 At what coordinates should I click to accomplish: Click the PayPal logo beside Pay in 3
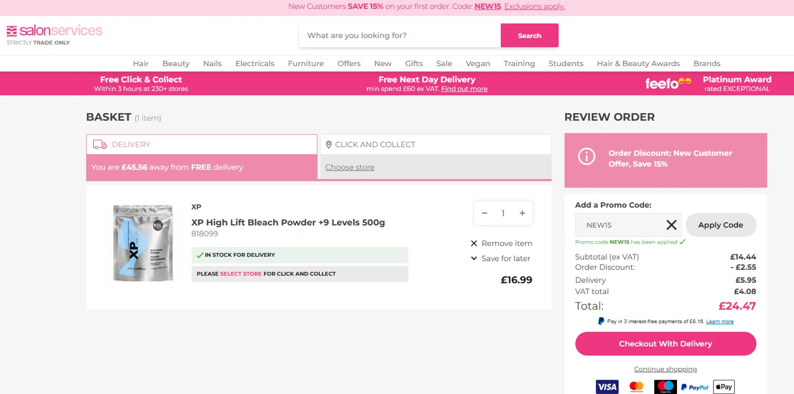coord(601,321)
